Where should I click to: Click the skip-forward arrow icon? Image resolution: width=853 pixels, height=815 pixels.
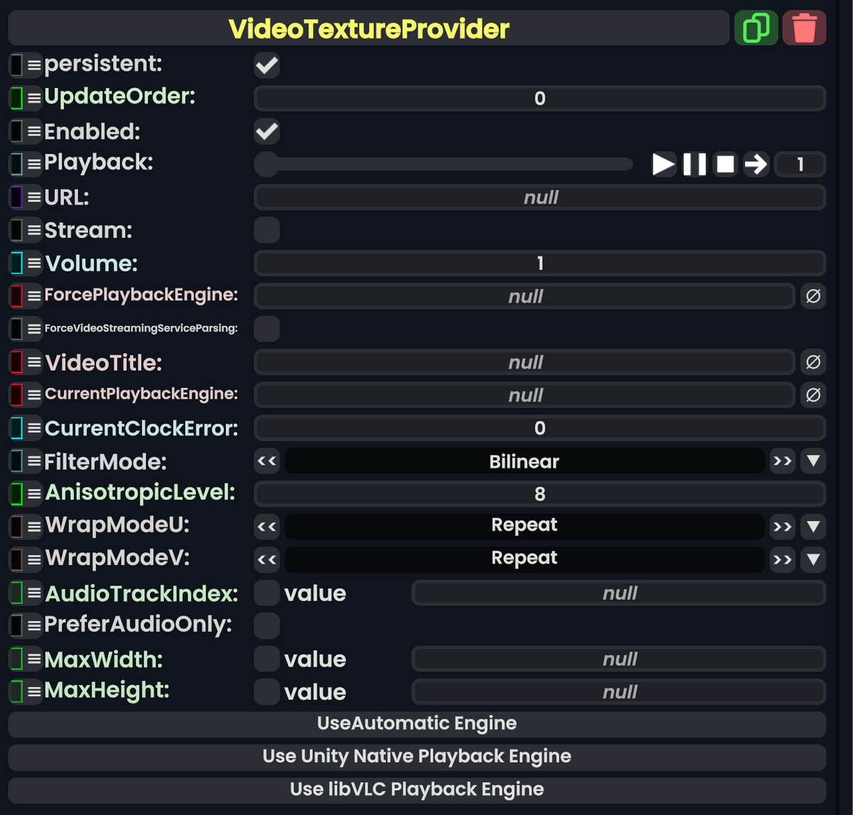coord(756,164)
